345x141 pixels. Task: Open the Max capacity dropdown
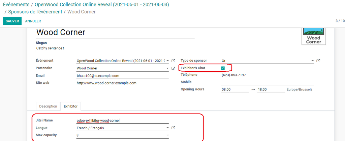coord(167,135)
